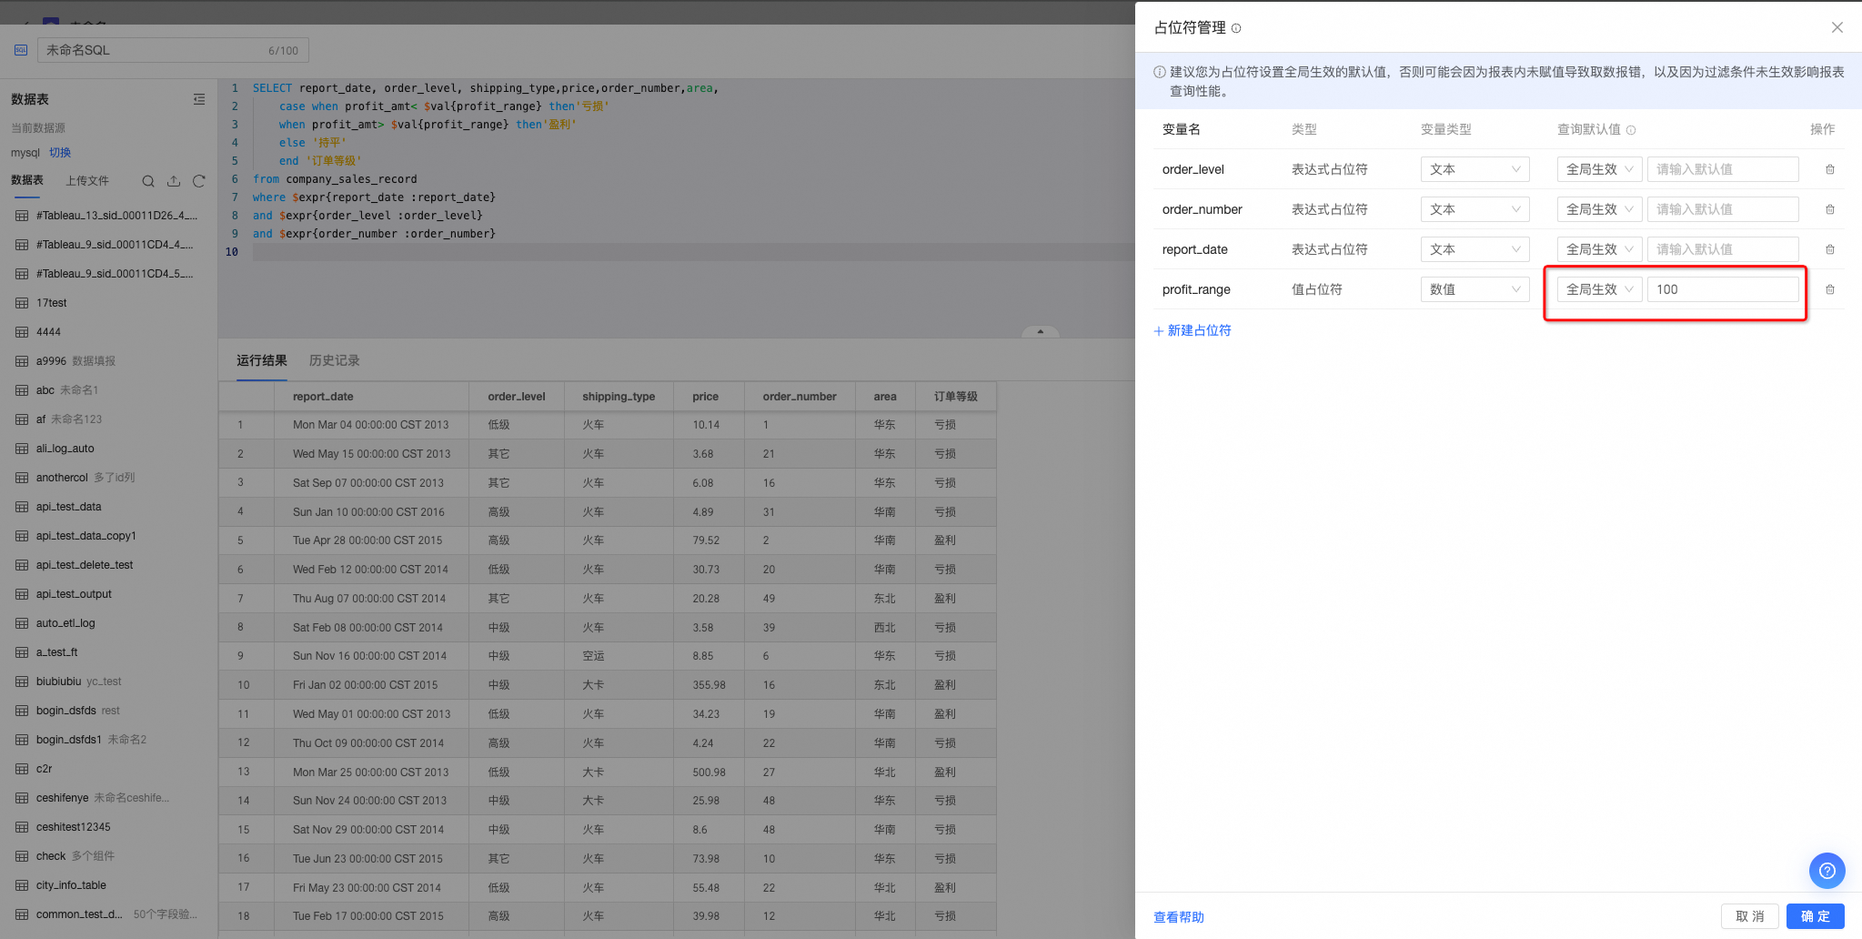This screenshot has height=939, width=1862.
Task: Click the search icon in 数据表 panel
Action: coord(148,181)
